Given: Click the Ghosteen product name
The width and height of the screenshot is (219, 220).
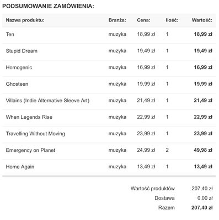Looking at the screenshot, I should (17, 84).
